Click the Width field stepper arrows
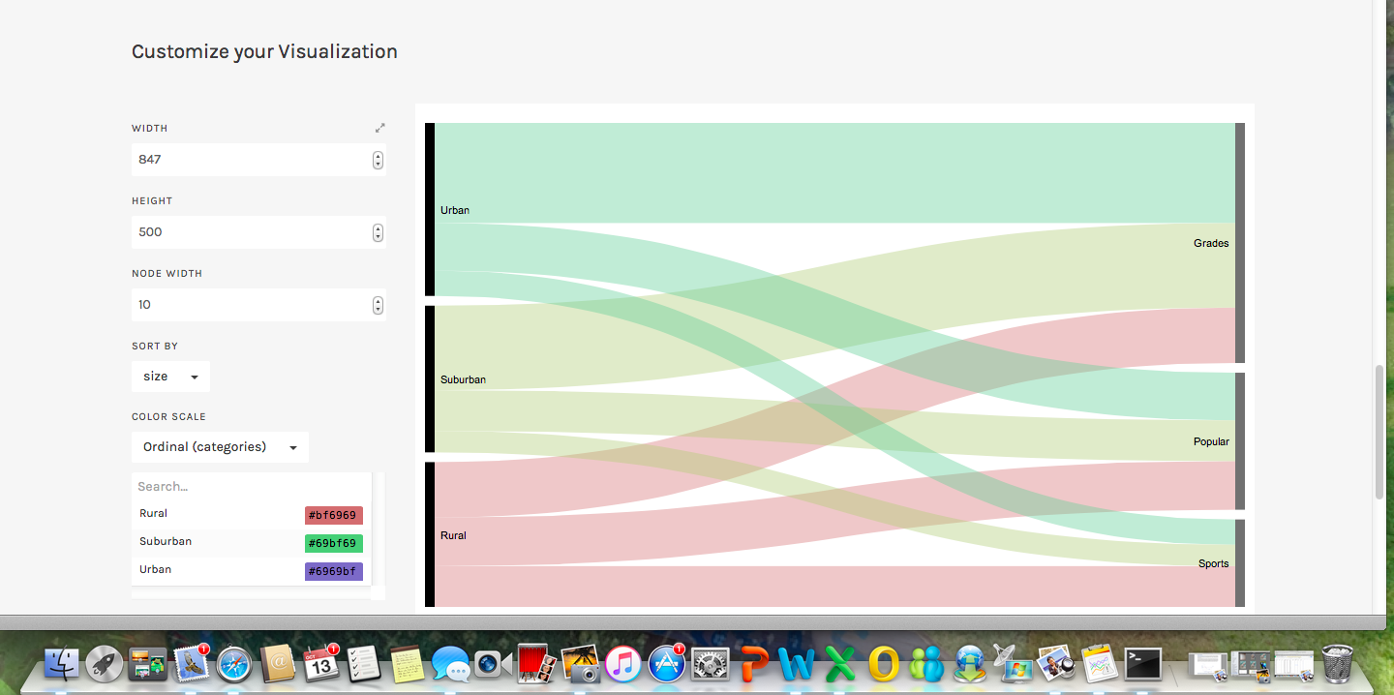This screenshot has height=695, width=1394. tap(378, 160)
